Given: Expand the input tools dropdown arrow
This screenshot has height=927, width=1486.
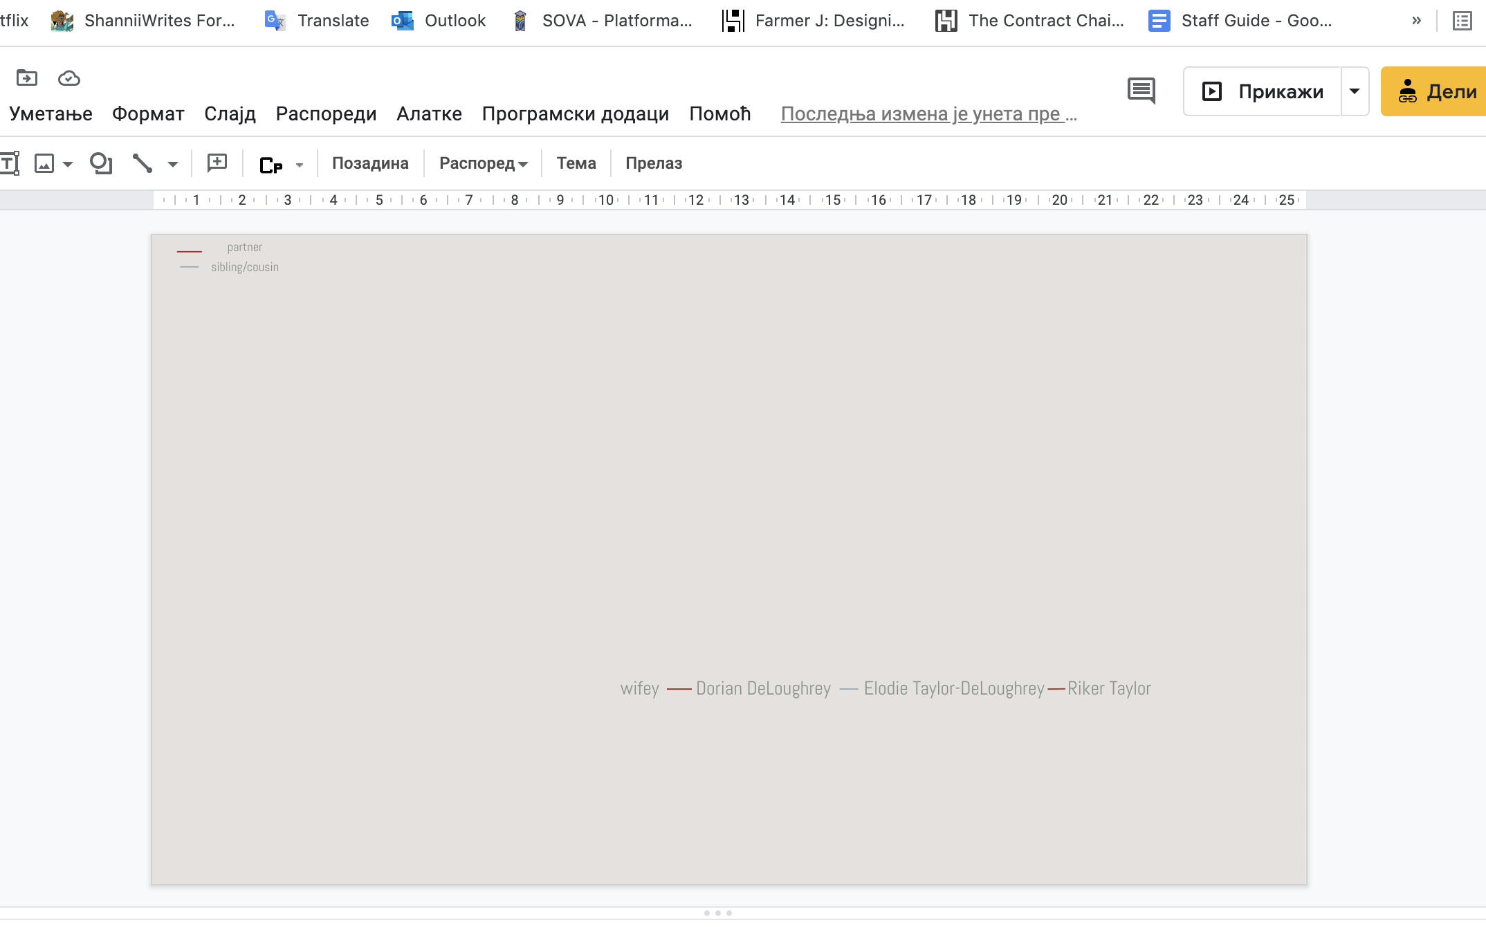Looking at the screenshot, I should coord(300,165).
